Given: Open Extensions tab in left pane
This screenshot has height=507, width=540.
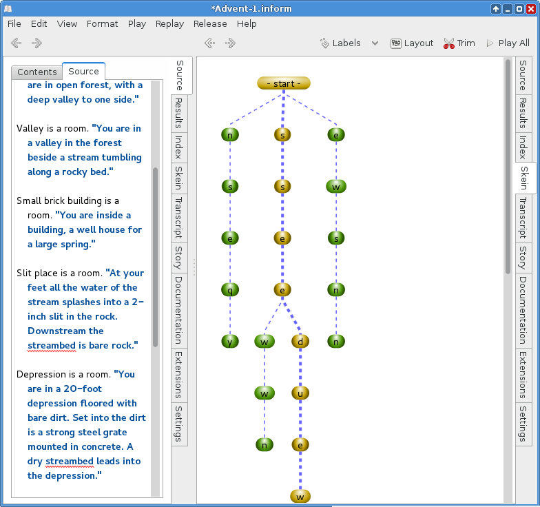Looking at the screenshot, I should pos(179,375).
